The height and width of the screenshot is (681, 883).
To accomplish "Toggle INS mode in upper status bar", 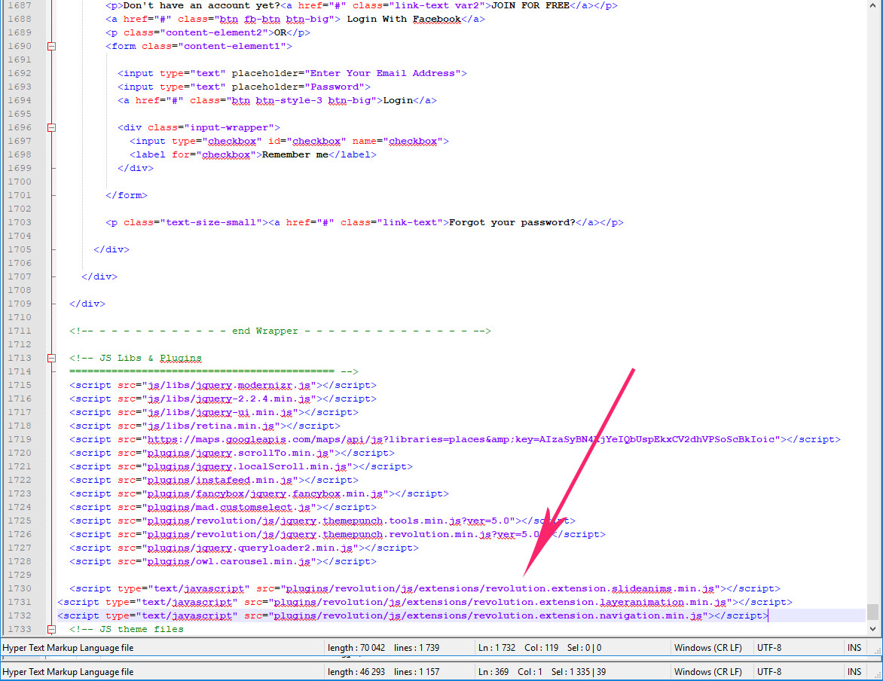I will coord(854,648).
